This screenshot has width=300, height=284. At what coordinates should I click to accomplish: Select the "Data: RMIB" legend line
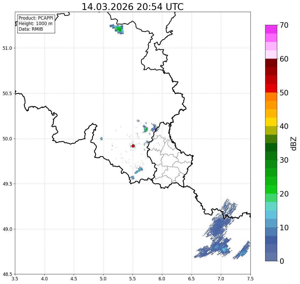[x=31, y=29]
